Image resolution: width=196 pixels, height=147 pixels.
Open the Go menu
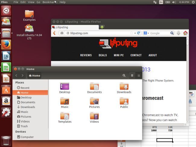(38, 2)
